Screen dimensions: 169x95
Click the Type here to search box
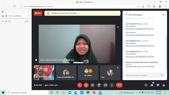tap(27, 93)
